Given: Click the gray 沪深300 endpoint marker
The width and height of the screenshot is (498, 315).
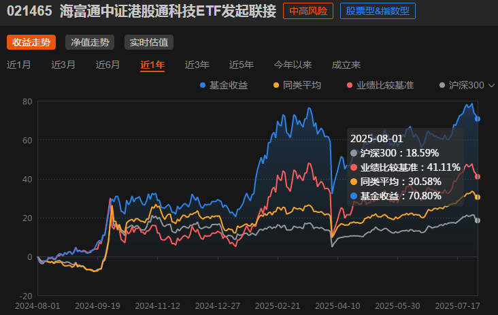Looking at the screenshot, I should point(478,220).
